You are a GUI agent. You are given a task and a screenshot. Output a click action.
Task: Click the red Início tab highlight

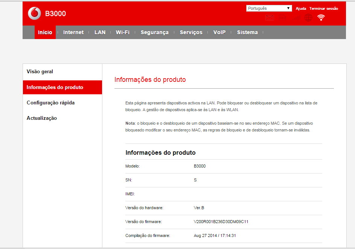click(45, 32)
